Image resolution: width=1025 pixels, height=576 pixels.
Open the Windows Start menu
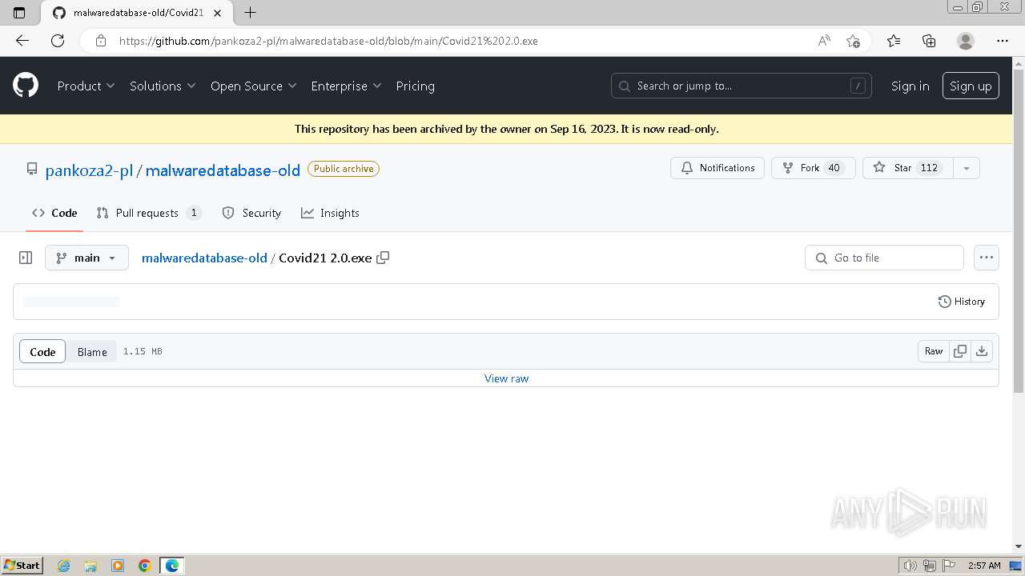[x=22, y=566]
